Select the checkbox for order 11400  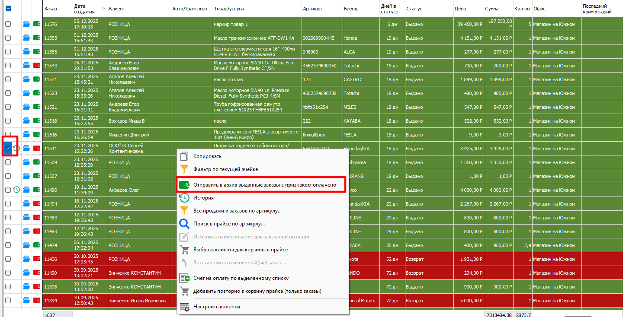[8, 273]
